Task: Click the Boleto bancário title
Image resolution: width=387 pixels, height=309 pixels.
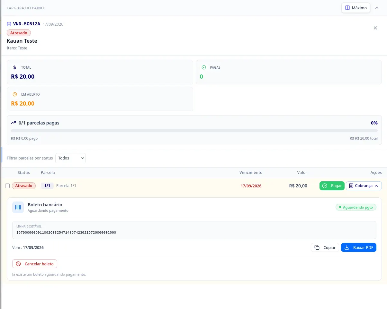Action: 45,204
